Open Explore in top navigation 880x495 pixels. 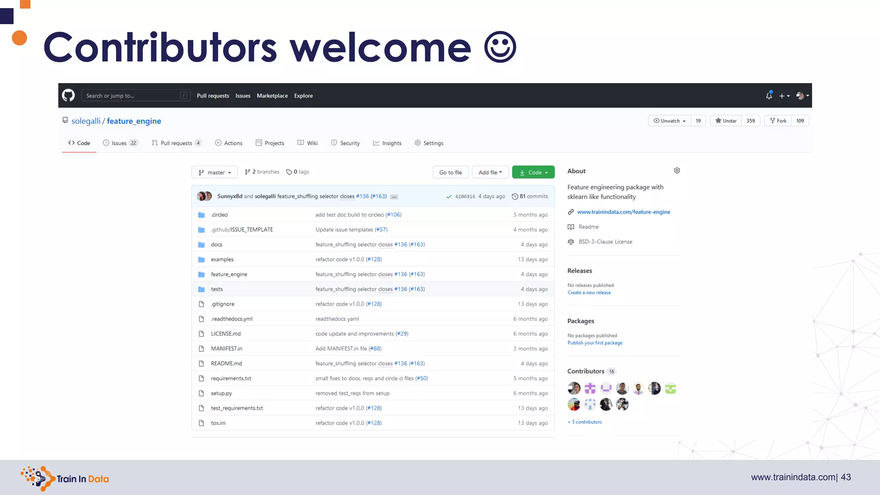coord(303,96)
